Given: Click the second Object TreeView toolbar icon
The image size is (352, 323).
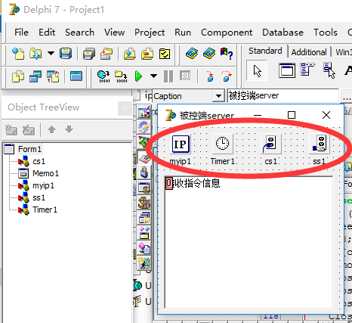Looking at the screenshot, I should pos(29,129).
